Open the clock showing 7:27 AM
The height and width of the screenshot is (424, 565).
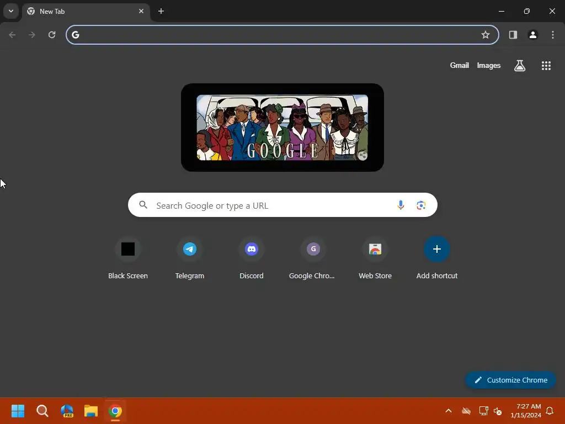pyautogui.click(x=526, y=411)
